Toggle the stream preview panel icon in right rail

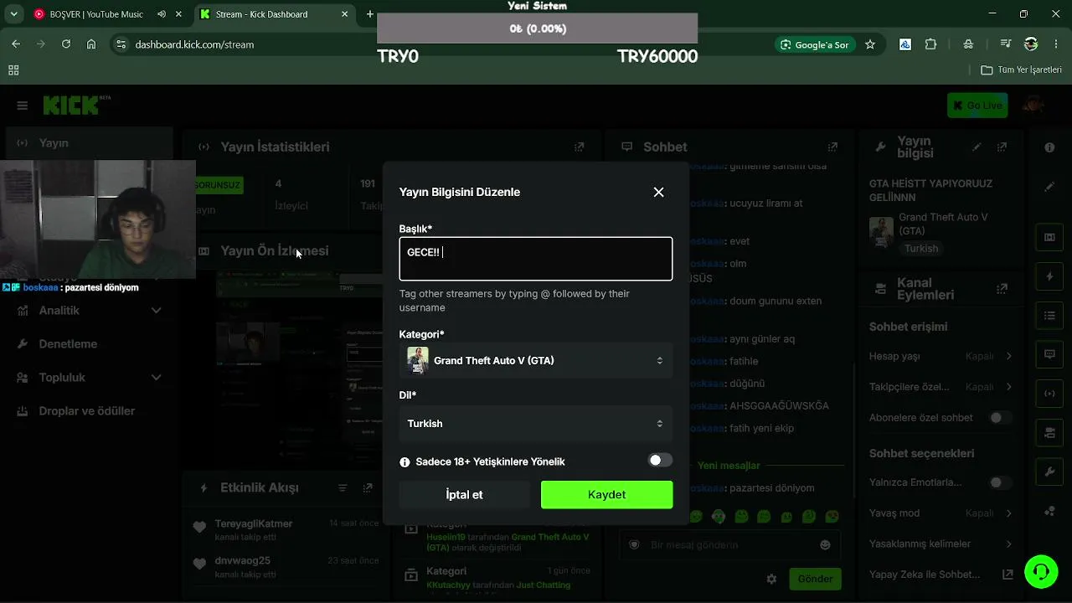[x=1049, y=237]
